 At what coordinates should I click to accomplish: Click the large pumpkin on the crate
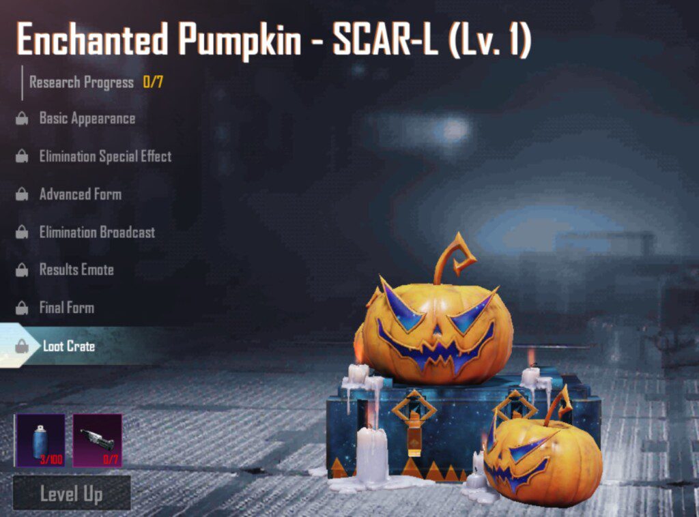pos(435,329)
